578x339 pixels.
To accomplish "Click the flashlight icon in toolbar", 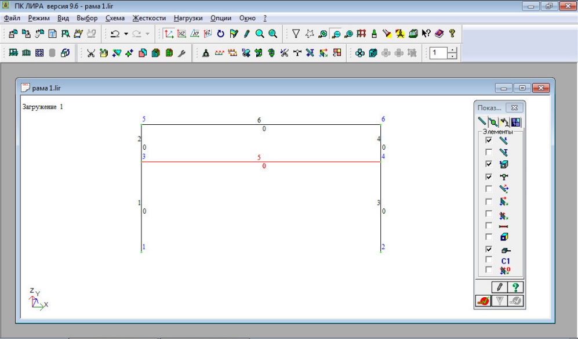I will click(x=387, y=34).
